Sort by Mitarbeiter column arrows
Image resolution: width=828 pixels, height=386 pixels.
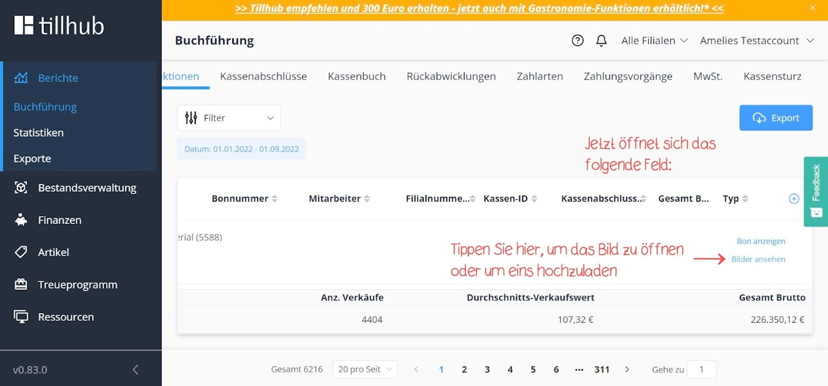click(x=367, y=199)
